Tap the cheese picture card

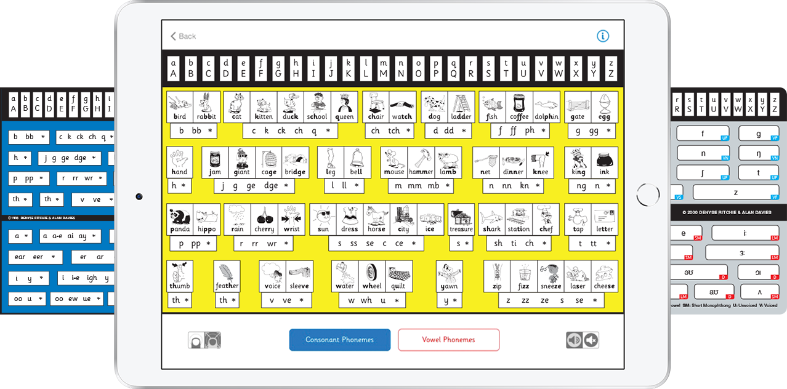tap(604, 276)
